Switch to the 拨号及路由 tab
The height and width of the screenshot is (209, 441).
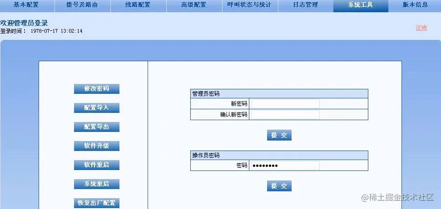(x=83, y=5)
